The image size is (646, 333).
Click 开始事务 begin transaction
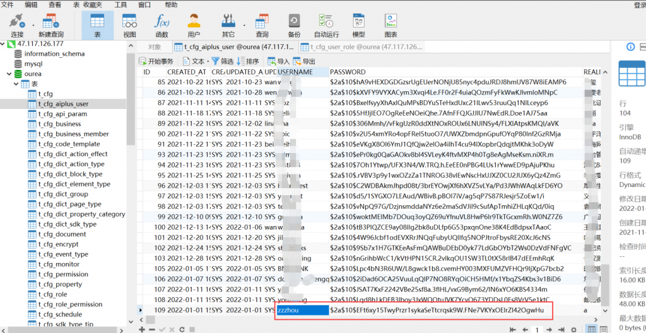[156, 61]
